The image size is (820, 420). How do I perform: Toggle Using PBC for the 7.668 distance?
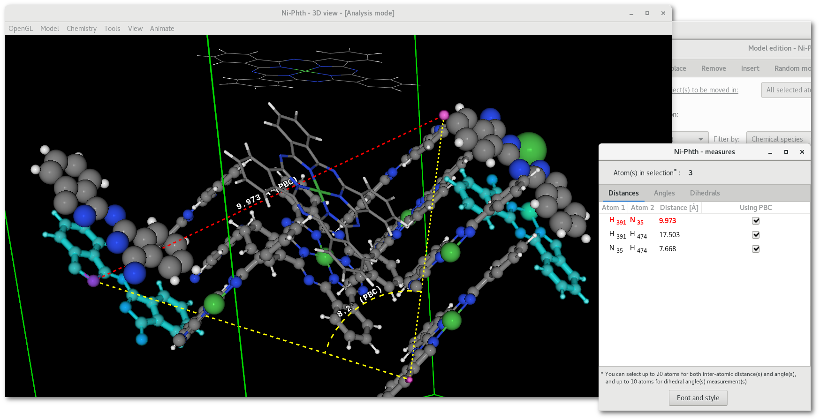[x=756, y=249]
